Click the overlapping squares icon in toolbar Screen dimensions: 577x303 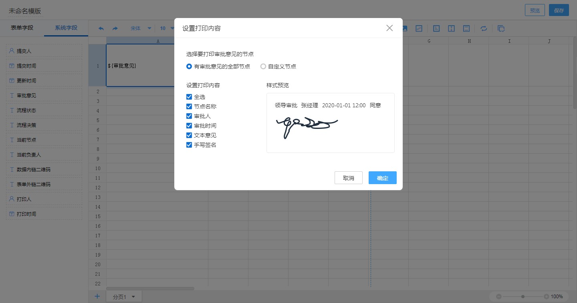[x=501, y=28]
